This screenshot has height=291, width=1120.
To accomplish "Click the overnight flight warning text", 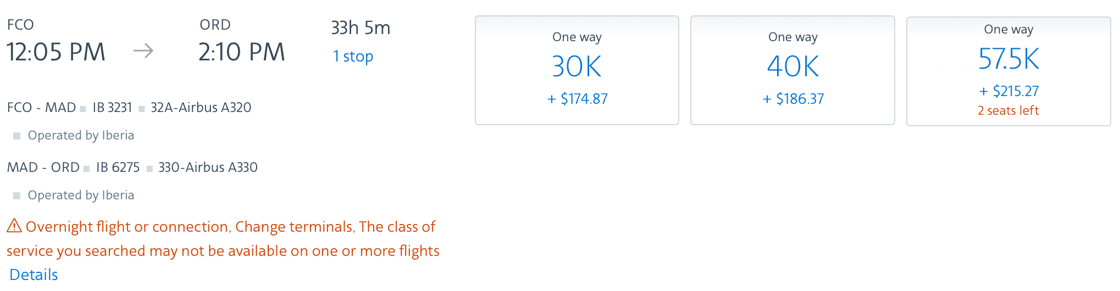I will coord(223,239).
